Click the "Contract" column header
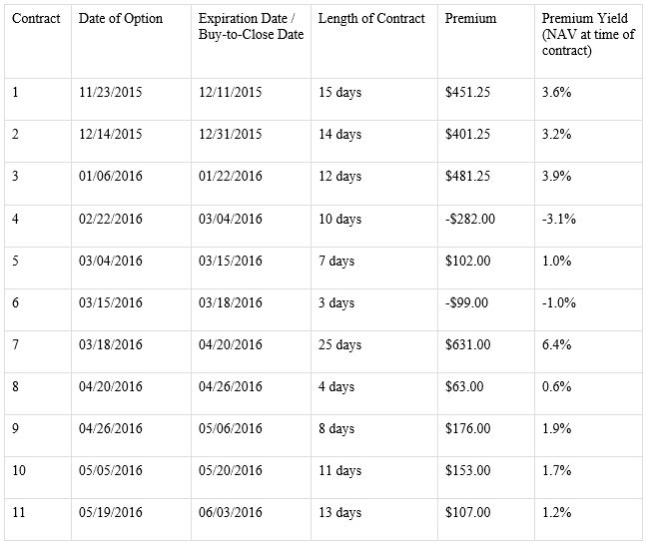Viewport: 646px width, 544px height. [x=37, y=19]
